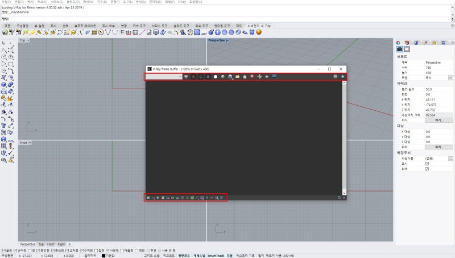Open the Front viewport title dropdown arrow
Viewport: 455px width, 258px height.
[30, 143]
